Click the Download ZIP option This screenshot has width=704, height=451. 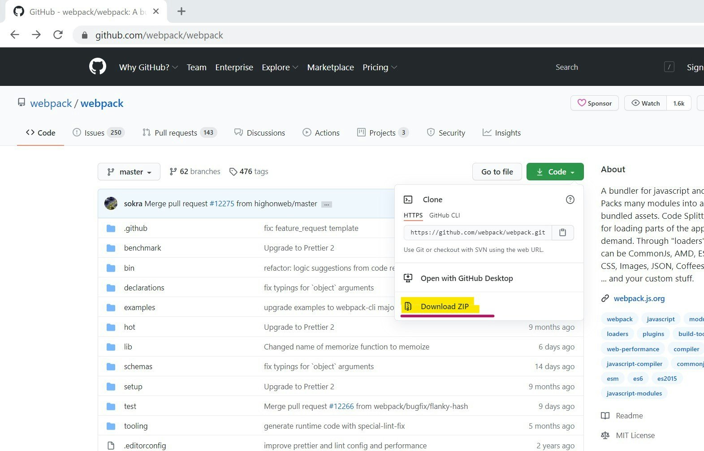pos(445,306)
